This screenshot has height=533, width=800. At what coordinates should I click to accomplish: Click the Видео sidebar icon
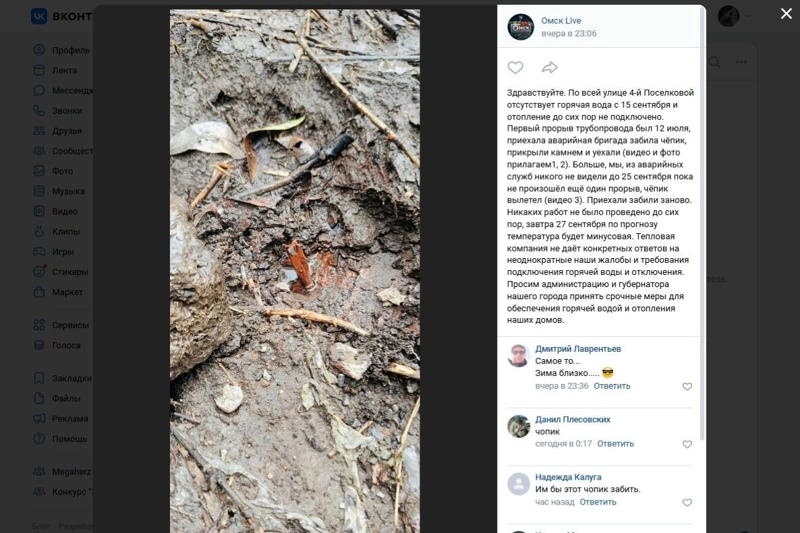click(39, 211)
